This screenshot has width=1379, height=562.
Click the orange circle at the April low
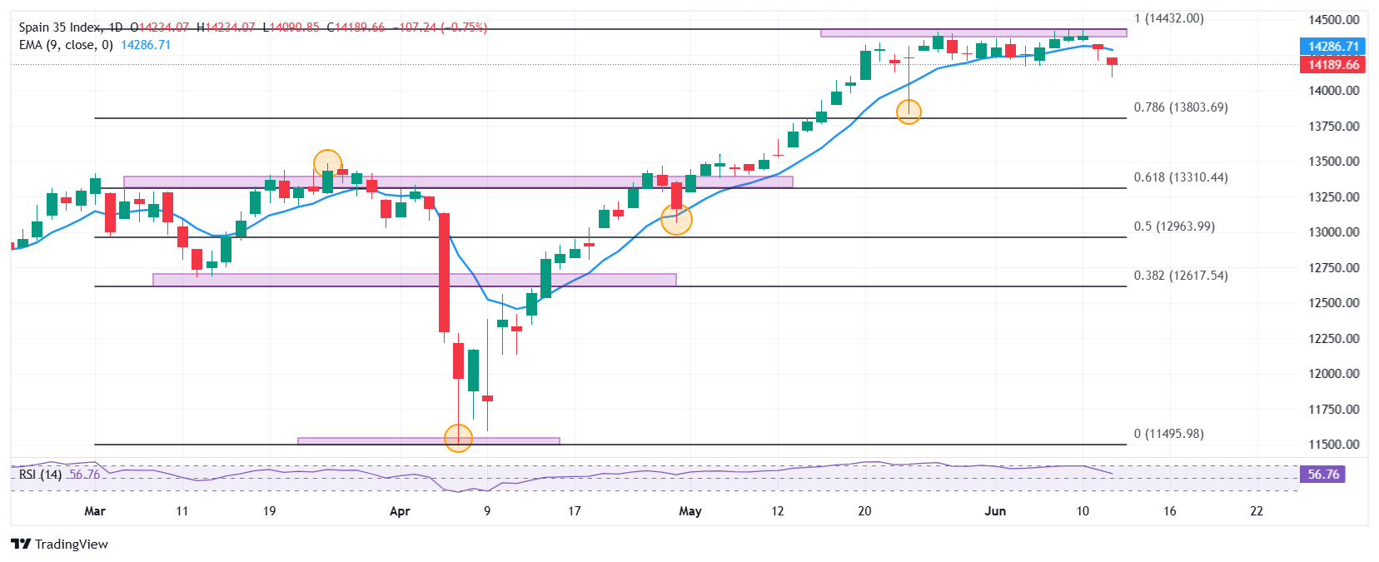458,438
